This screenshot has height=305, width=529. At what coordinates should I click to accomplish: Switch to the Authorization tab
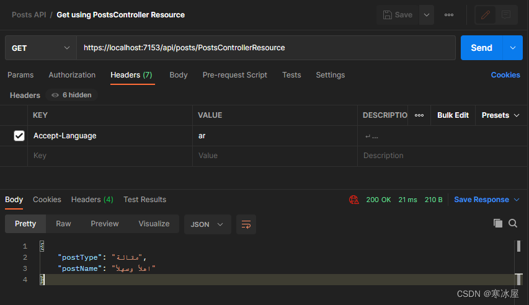pyautogui.click(x=72, y=75)
